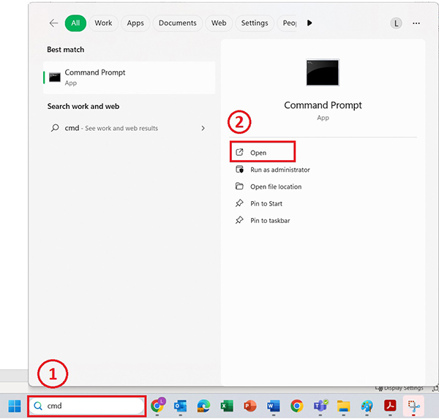Open Adobe Acrobat from the taskbar
This screenshot has height=419, width=439.
point(390,405)
